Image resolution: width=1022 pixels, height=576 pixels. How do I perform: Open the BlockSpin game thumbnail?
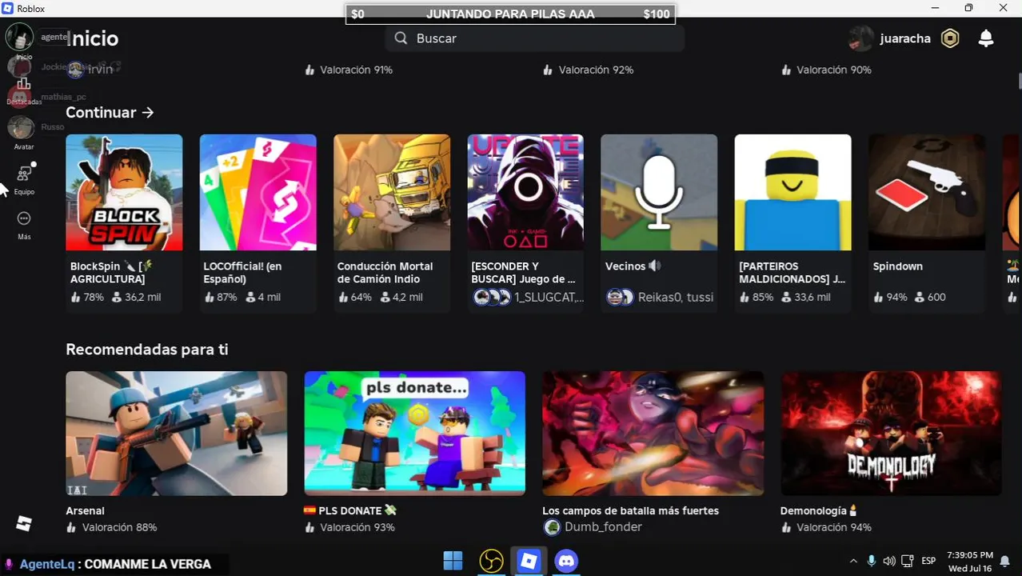coord(124,192)
